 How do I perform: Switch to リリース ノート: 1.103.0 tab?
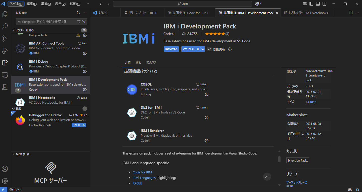[x=142, y=13]
